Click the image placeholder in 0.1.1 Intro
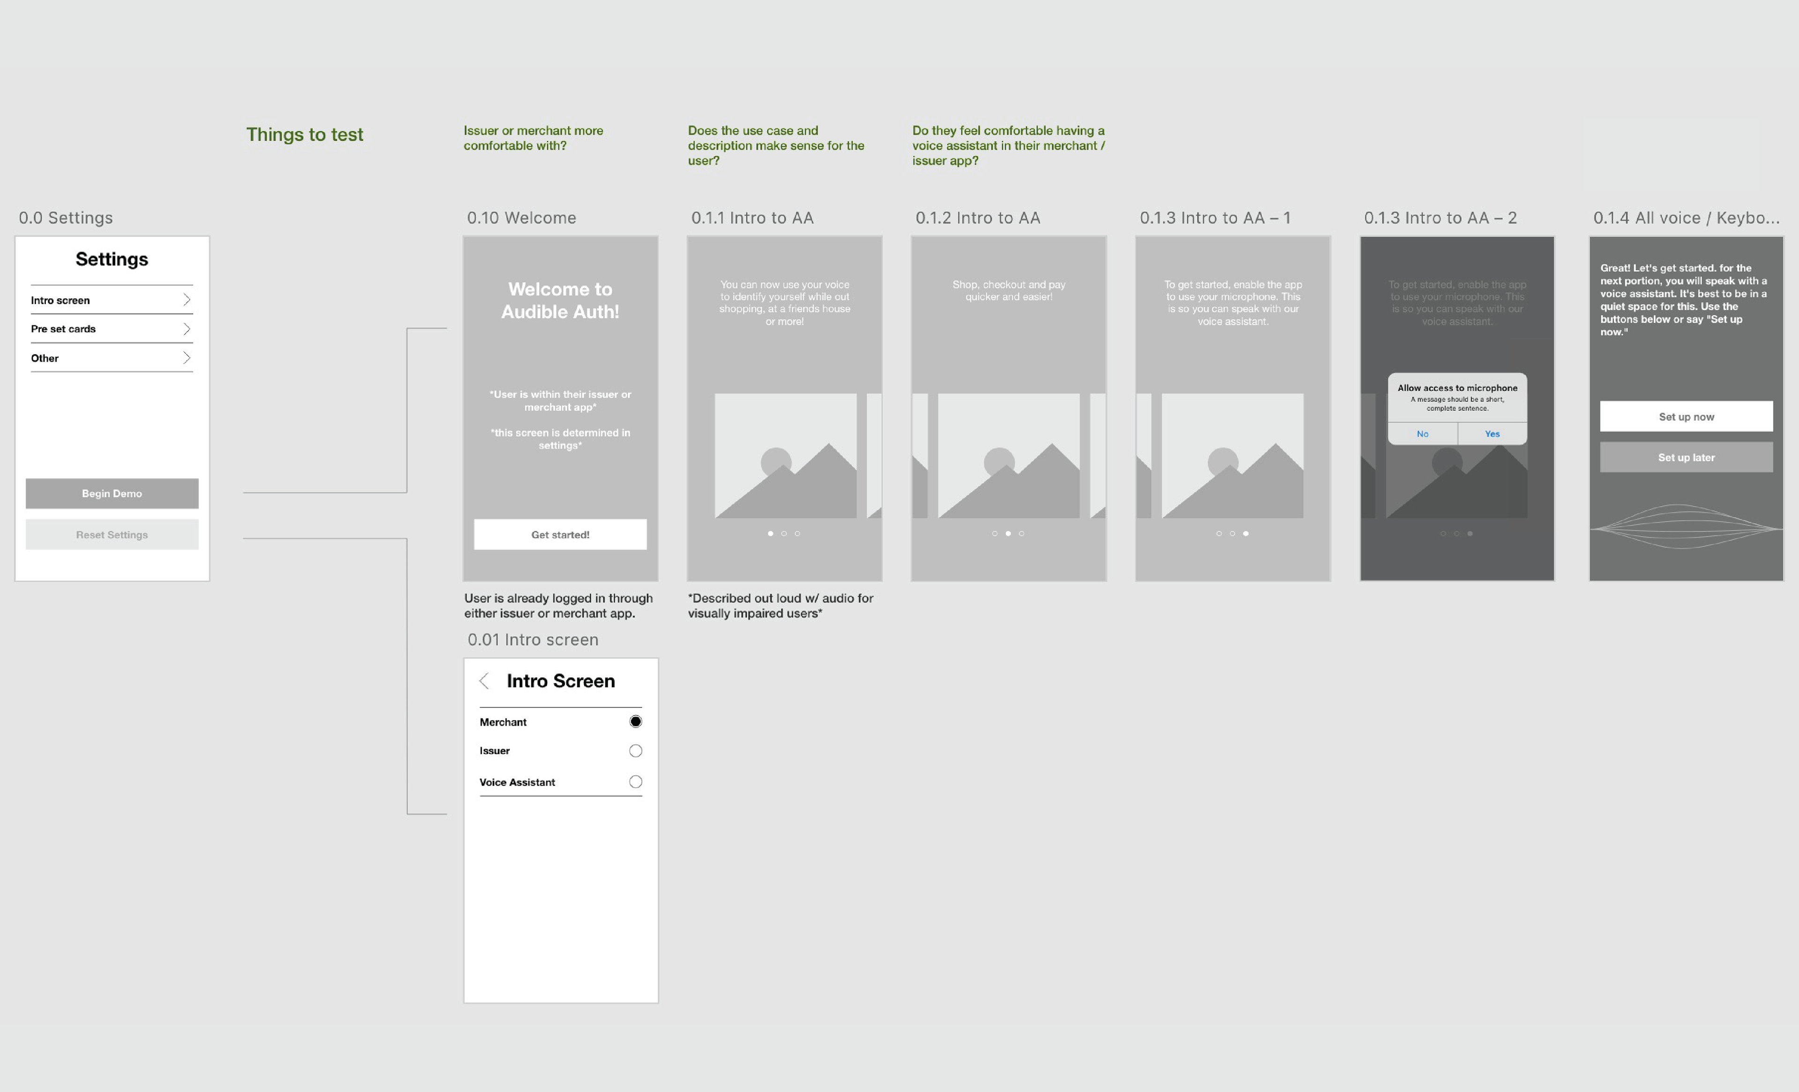This screenshot has height=1092, width=1799. click(x=785, y=456)
